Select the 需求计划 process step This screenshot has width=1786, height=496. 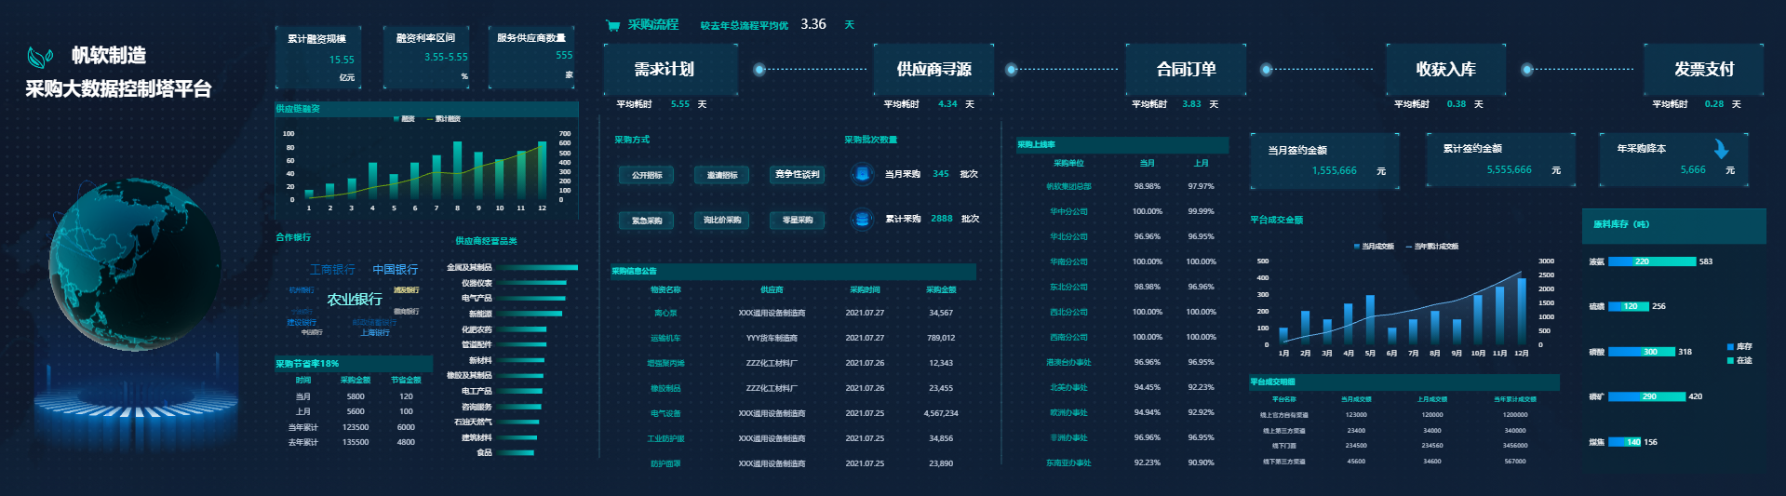coord(665,70)
